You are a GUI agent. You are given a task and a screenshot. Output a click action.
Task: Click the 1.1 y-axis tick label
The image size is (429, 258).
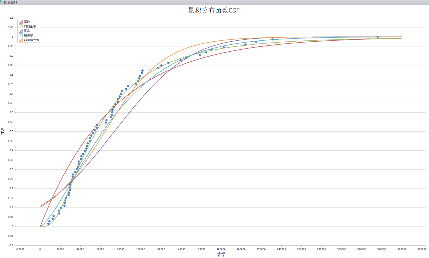pos(11,18)
